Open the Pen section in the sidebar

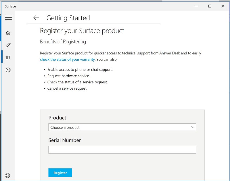[x=8, y=45]
